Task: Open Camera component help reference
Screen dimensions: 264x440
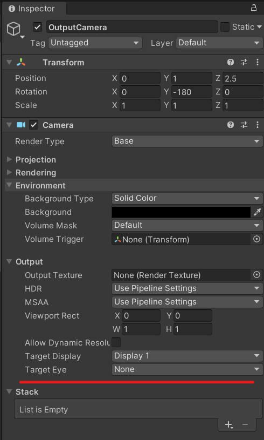Action: coord(231,125)
